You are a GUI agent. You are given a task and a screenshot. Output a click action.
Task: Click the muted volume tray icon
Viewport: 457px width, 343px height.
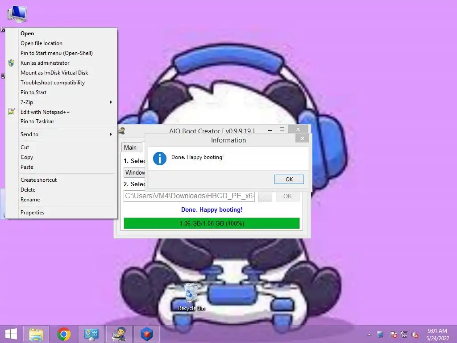point(415,335)
